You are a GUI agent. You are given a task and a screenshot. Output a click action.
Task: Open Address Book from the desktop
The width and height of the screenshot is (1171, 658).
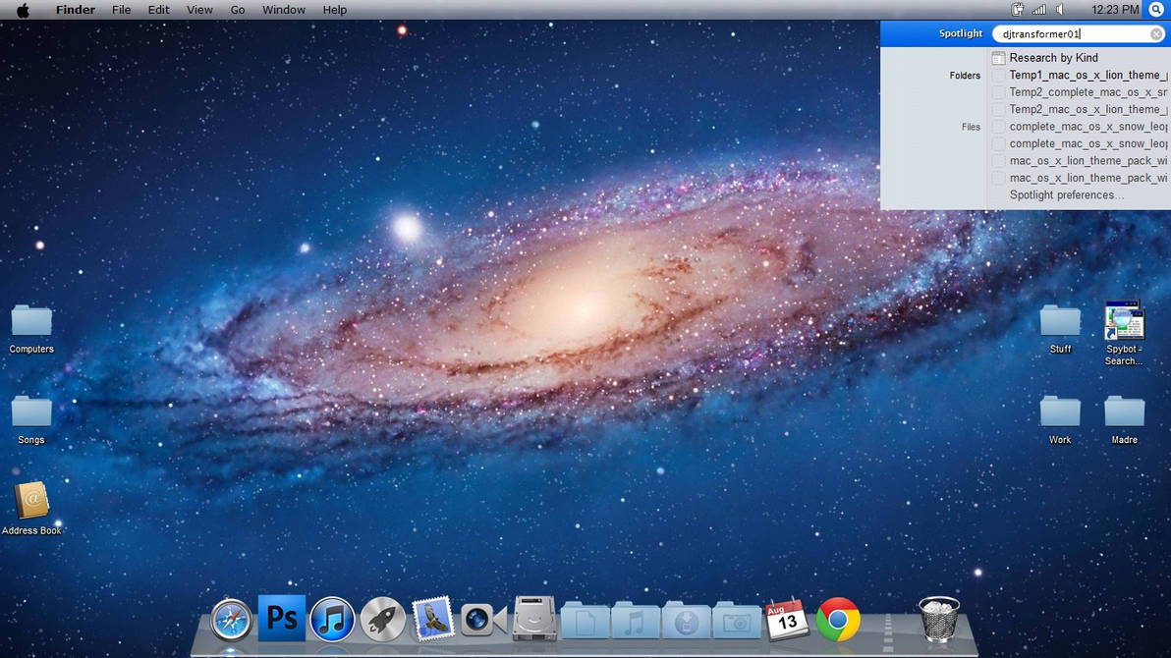tap(33, 501)
